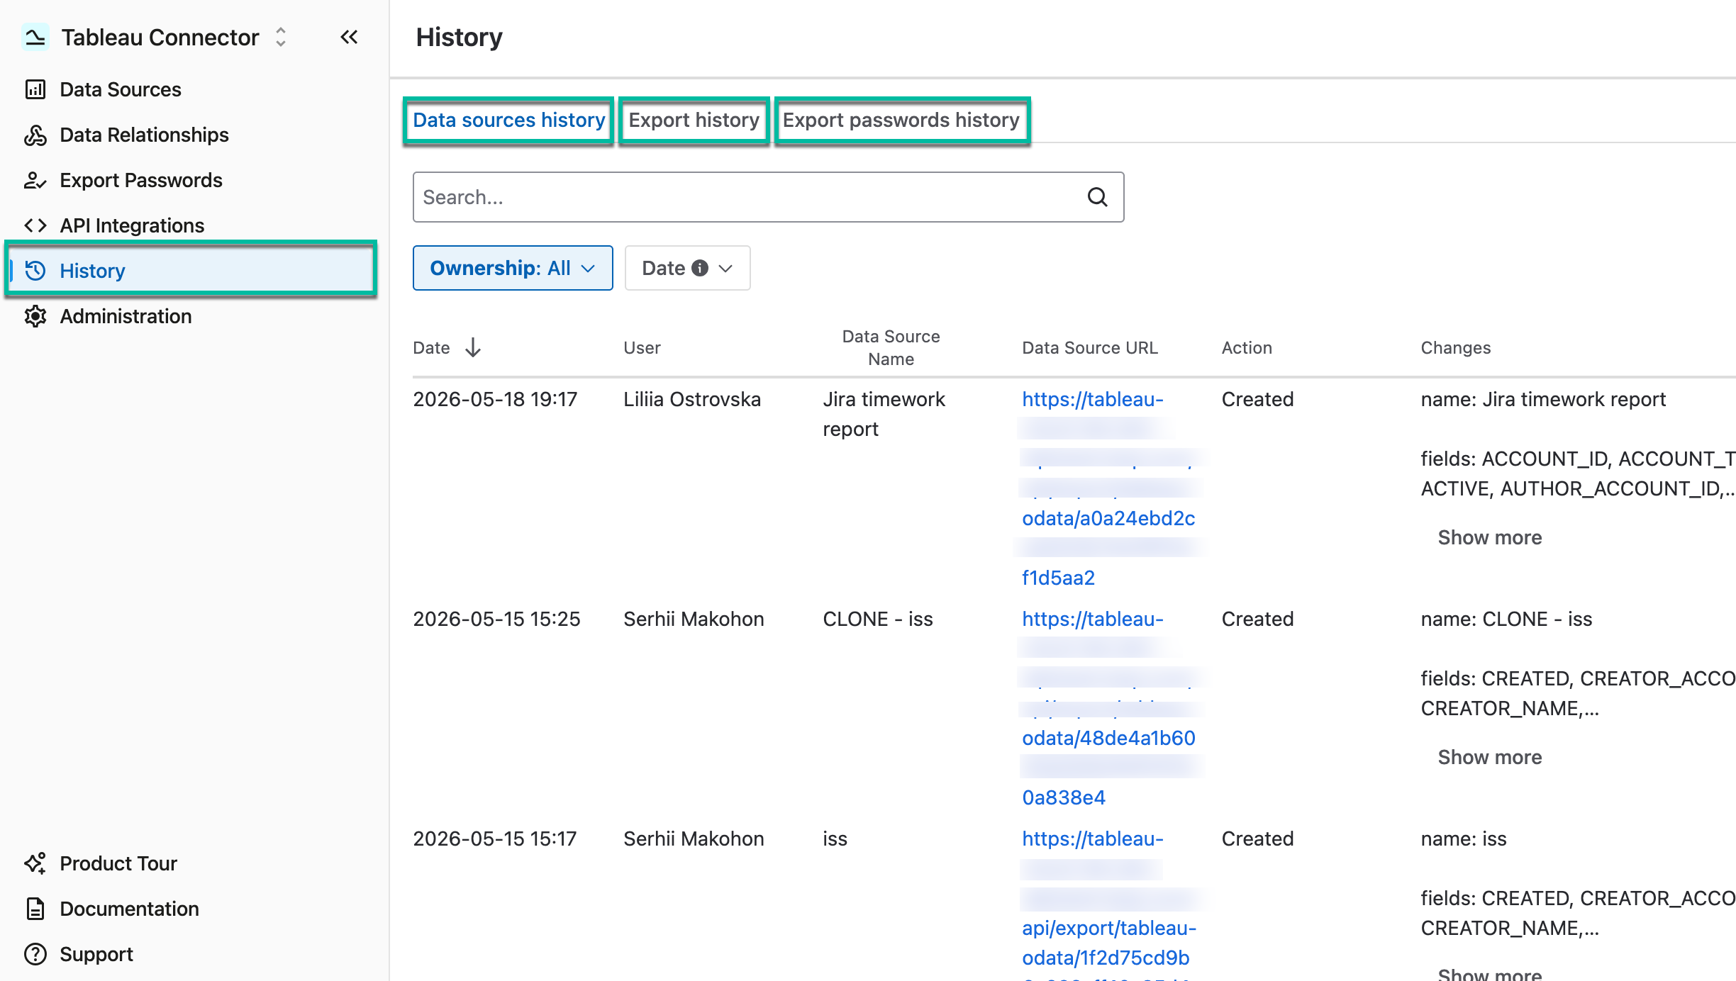
Task: Sort by Date column arrow
Action: click(x=473, y=347)
